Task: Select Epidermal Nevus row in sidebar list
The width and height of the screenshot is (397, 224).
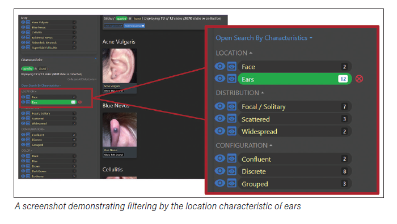Action: (53, 37)
